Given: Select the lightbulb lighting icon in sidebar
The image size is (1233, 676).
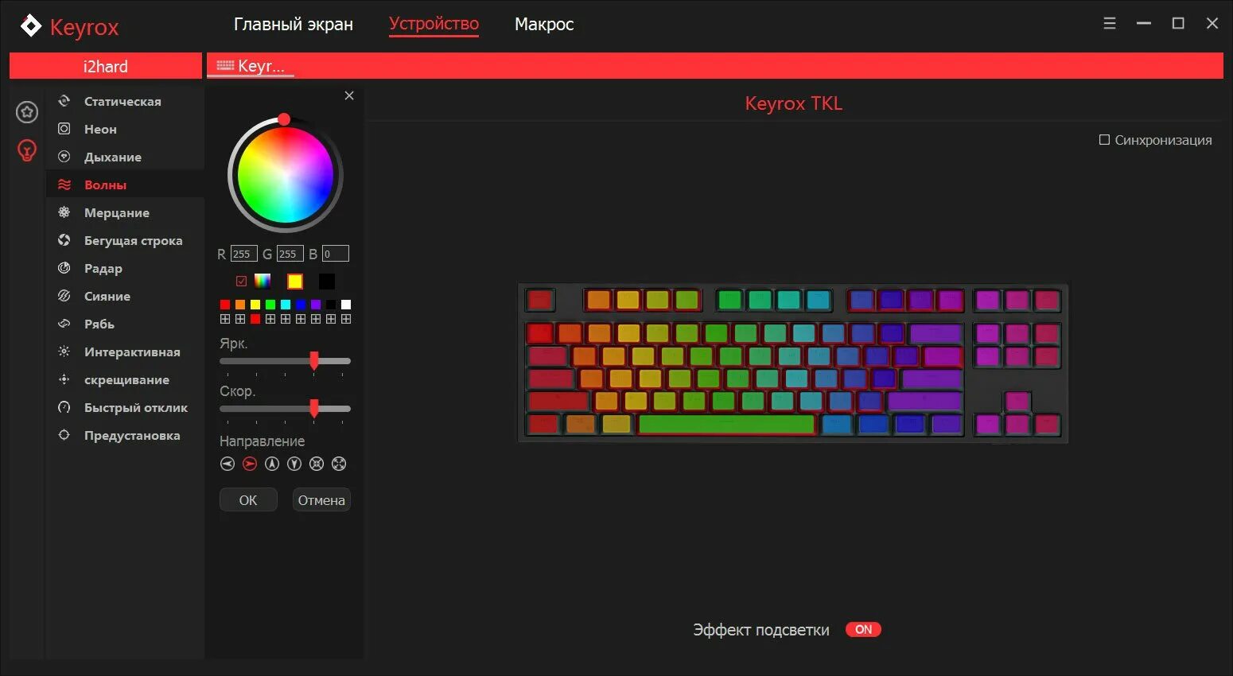Looking at the screenshot, I should pos(27,150).
